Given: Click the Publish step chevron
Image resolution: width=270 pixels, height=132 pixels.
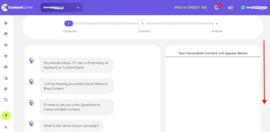Looking at the screenshot, I should 217,23.
